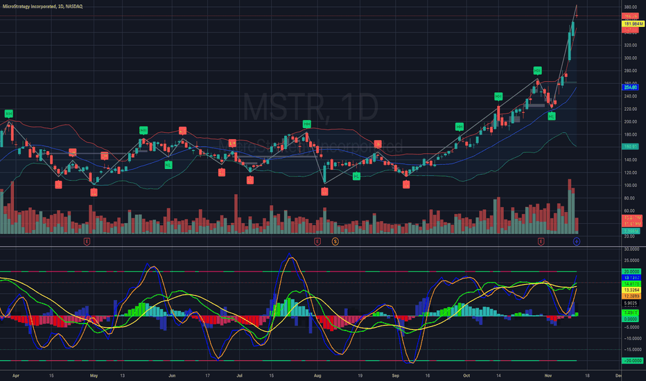
Task: Select the green HL label in early June
Action: coord(168,165)
